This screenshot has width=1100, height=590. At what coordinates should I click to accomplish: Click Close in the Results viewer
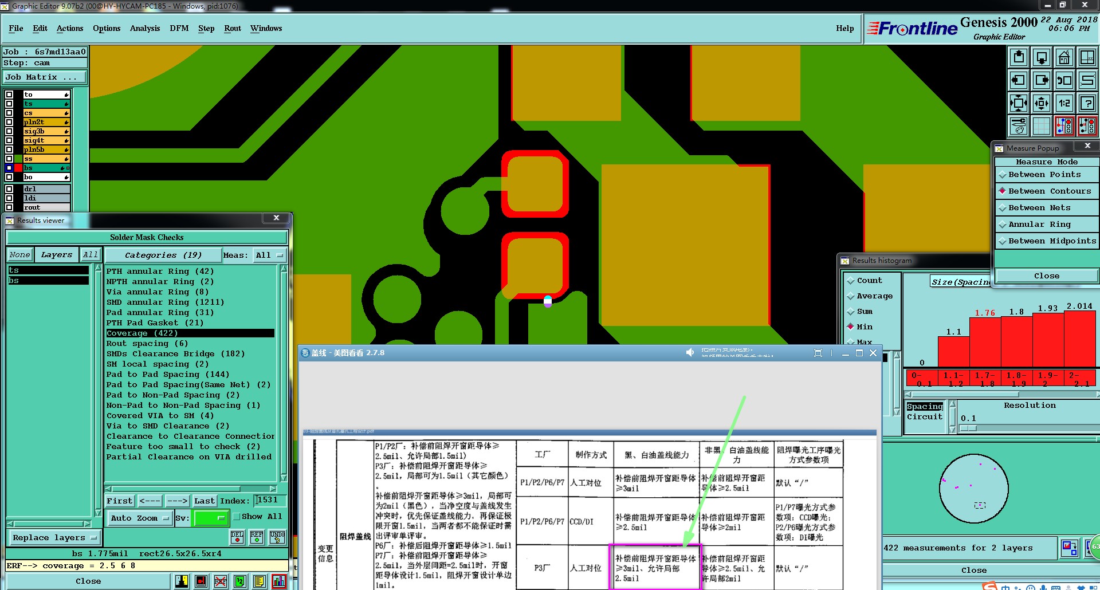(88, 581)
